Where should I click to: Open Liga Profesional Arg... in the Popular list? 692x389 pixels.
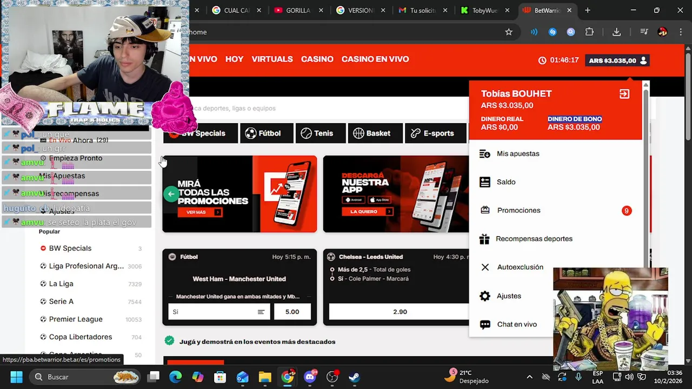pyautogui.click(x=86, y=266)
